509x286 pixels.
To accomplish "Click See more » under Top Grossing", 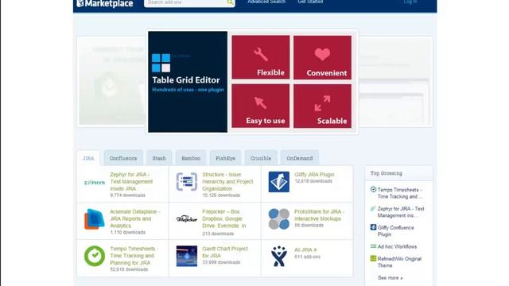I will [x=390, y=277].
